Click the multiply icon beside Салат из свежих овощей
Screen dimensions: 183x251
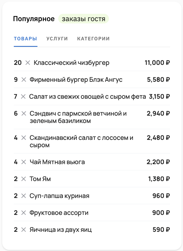click(x=23, y=96)
